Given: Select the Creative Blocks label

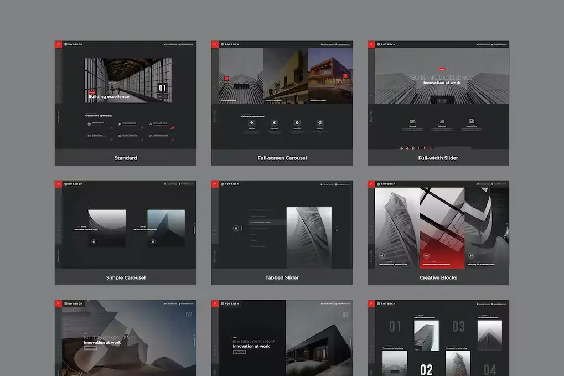Looking at the screenshot, I should (438, 277).
